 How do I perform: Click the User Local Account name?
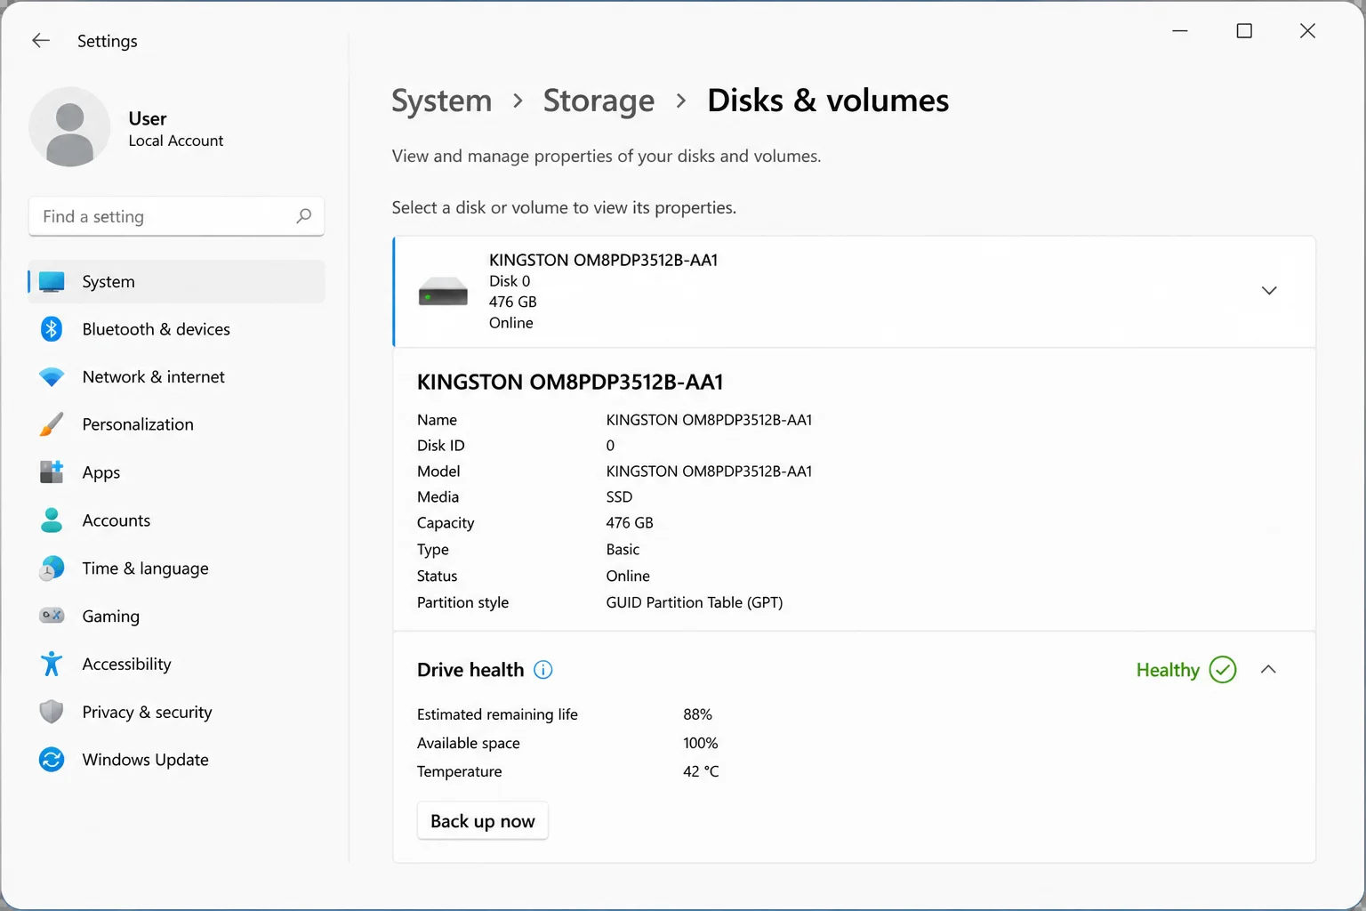pos(176,129)
